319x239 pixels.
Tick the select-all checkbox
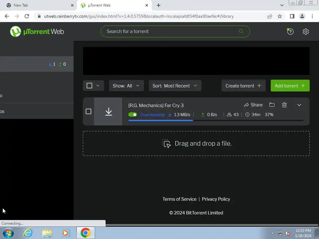point(89,86)
